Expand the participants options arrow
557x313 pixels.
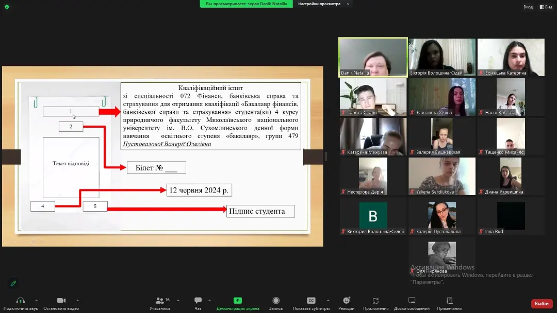pyautogui.click(x=178, y=301)
